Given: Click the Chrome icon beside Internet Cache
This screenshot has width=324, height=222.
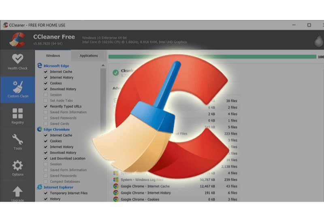Looking at the screenshot, I should click(116, 186).
